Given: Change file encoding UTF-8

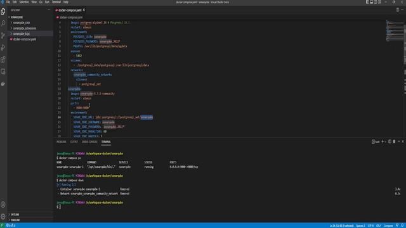Looking at the screenshot, I should click(x=370, y=225).
